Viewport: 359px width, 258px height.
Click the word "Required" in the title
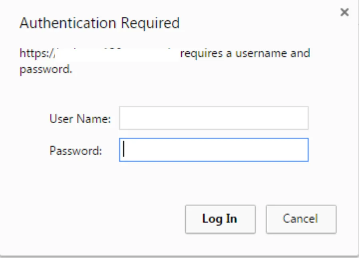click(x=150, y=23)
